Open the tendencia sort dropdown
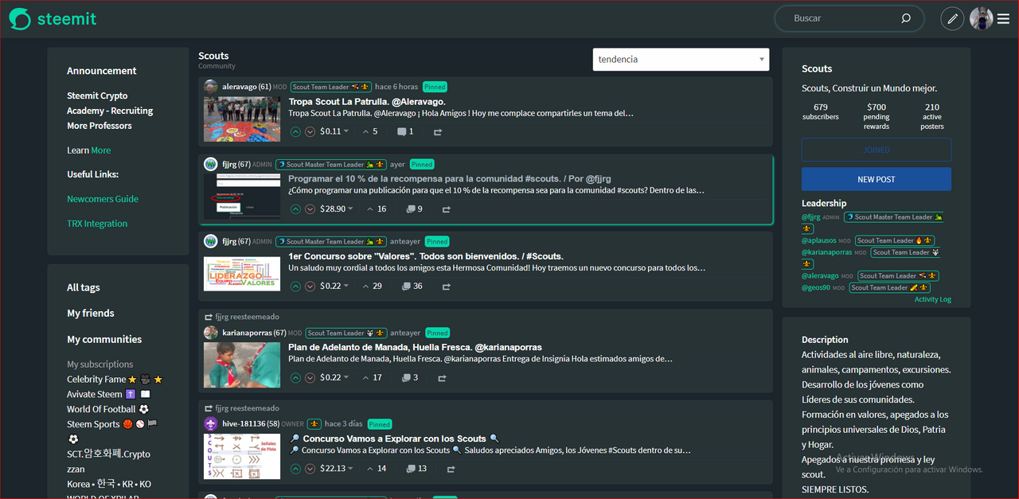Screen dimensions: 1019x499 coord(681,59)
